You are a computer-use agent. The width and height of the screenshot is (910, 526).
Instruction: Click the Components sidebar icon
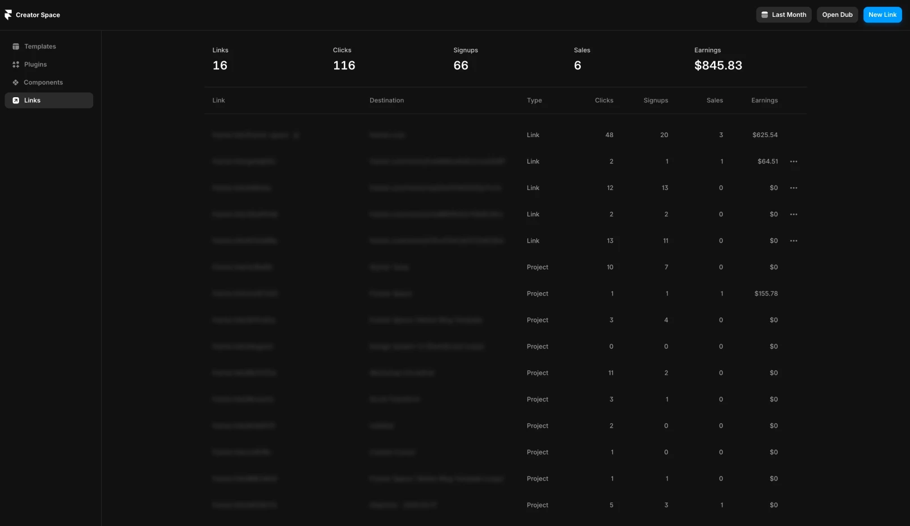tap(16, 83)
